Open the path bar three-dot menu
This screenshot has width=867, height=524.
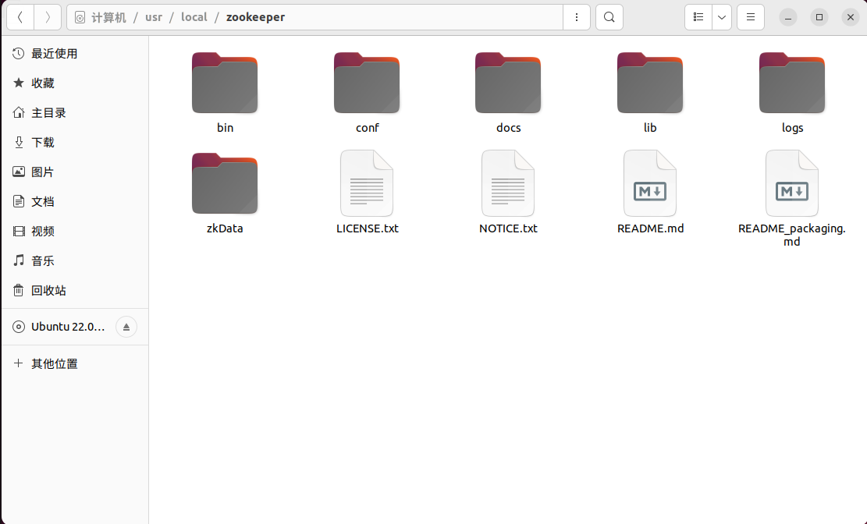pyautogui.click(x=577, y=17)
